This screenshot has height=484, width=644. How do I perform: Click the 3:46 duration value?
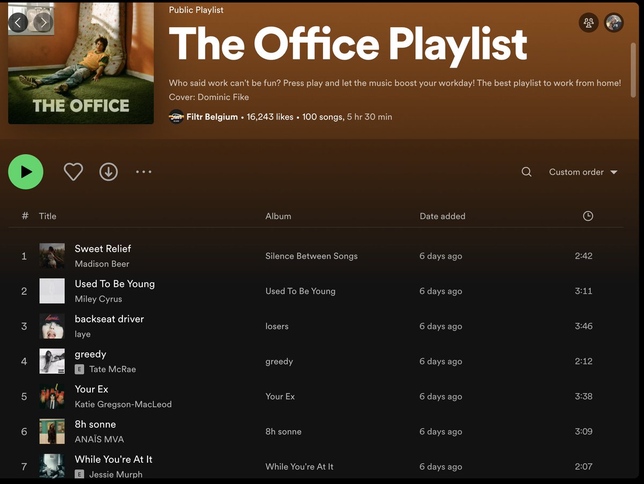tap(583, 326)
